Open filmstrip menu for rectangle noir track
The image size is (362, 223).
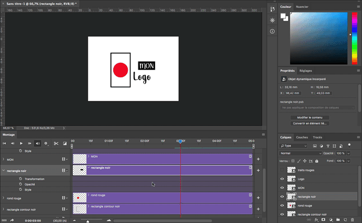click(64, 170)
